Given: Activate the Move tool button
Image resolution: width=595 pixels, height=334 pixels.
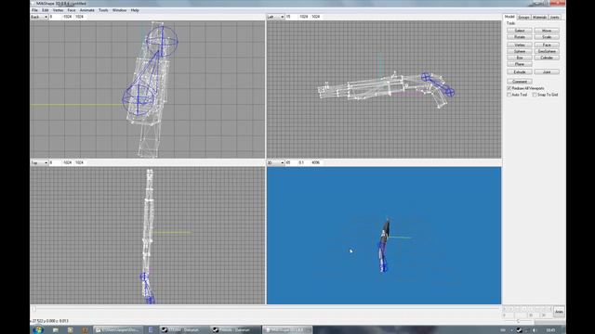Looking at the screenshot, I should [547, 31].
